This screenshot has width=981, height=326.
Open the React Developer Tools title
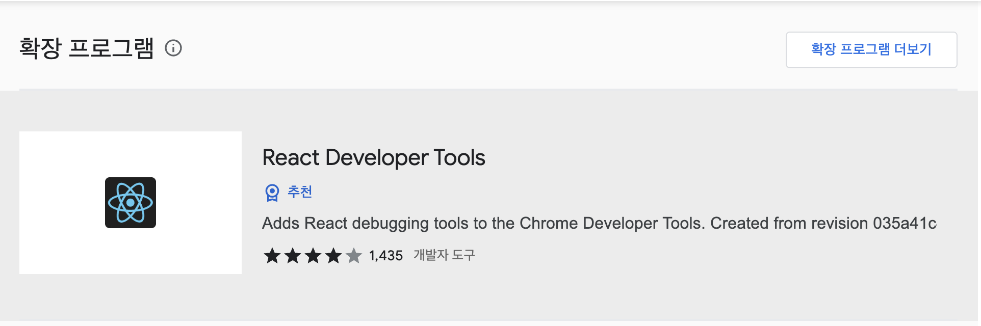(374, 158)
